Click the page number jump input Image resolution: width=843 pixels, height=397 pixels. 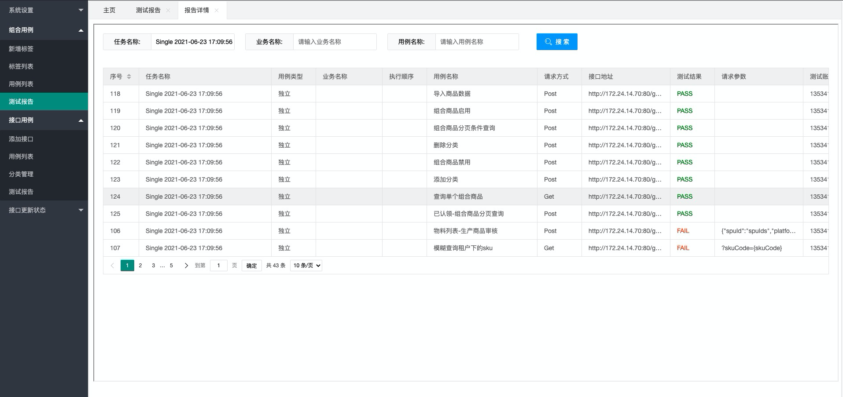(x=219, y=266)
